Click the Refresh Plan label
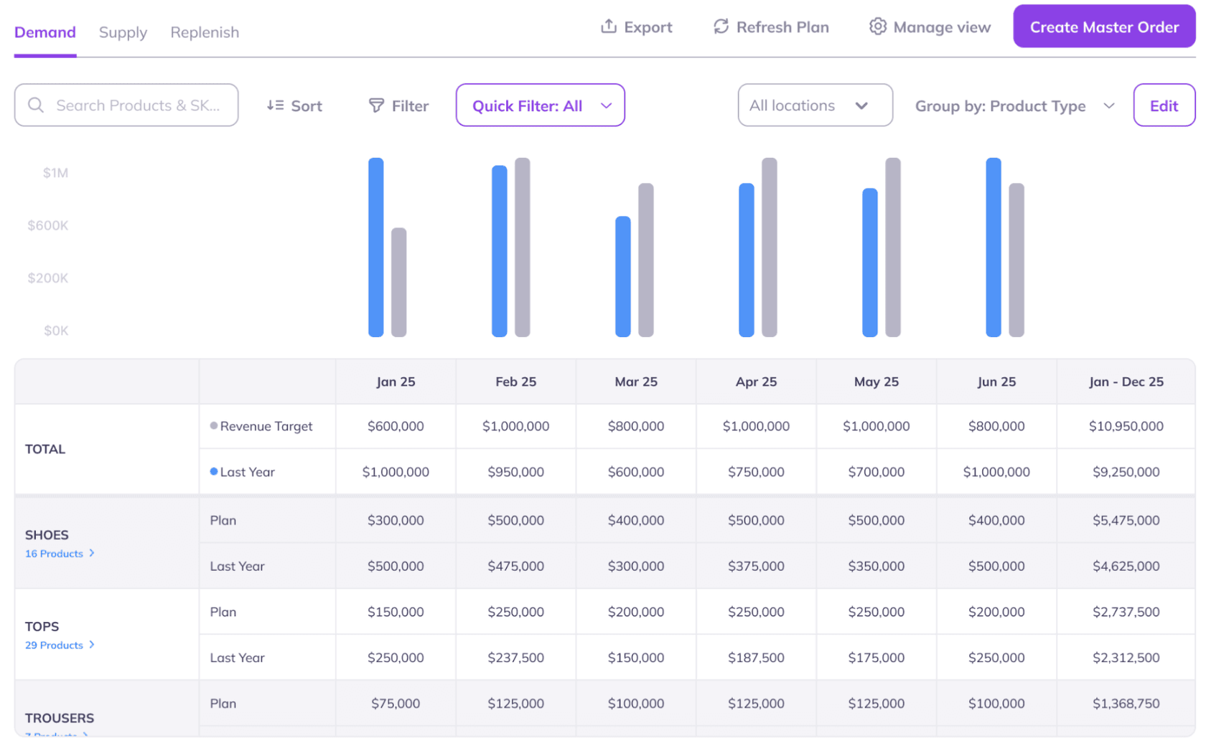The height and width of the screenshot is (746, 1206). 782,27
